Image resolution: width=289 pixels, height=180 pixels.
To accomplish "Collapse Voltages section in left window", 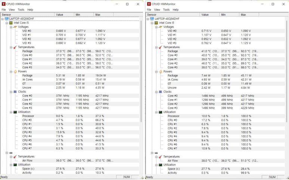I will click(11, 27).
